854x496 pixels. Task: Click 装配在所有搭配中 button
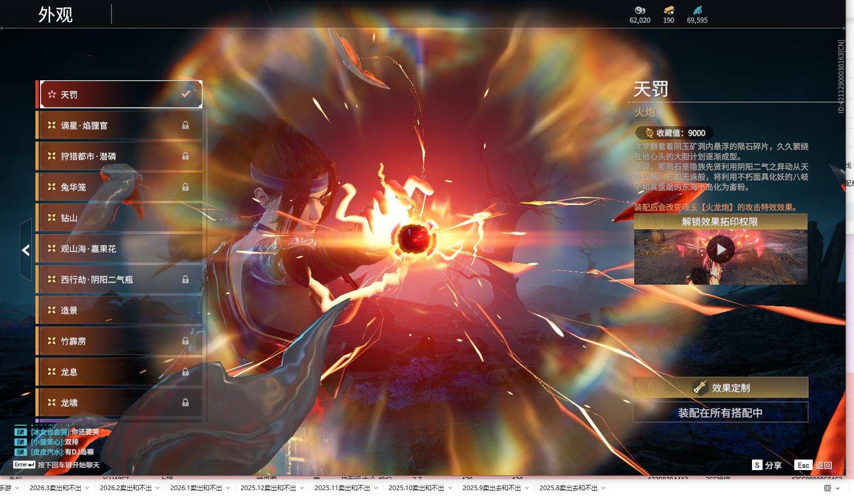(721, 413)
